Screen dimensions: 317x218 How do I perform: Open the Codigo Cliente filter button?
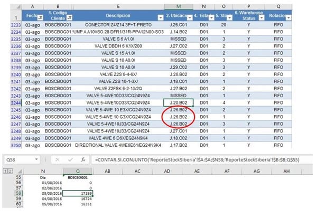69,18
